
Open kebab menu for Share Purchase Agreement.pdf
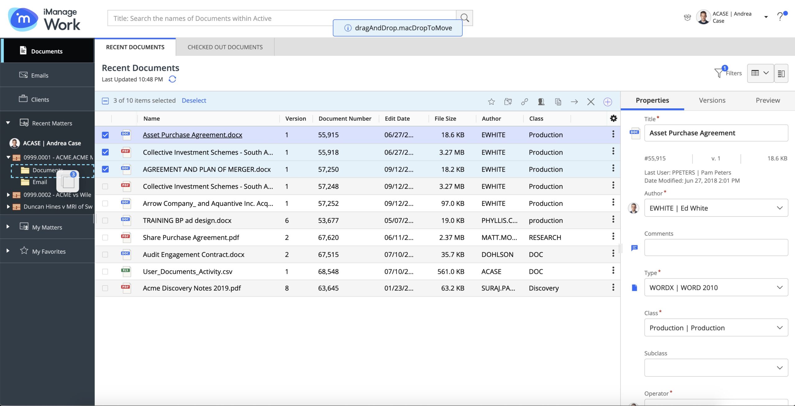coord(613,237)
